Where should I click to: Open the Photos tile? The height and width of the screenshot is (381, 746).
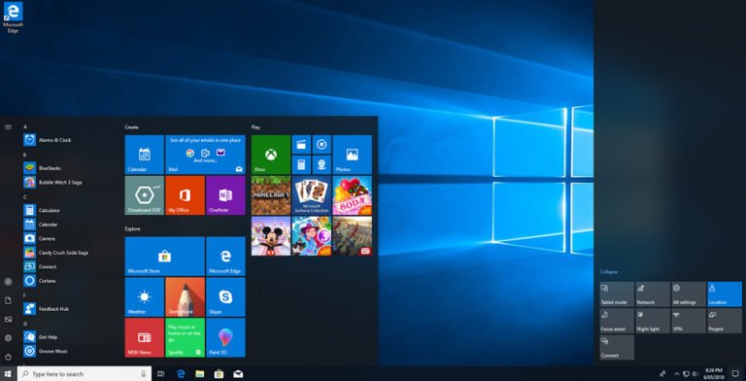352,155
